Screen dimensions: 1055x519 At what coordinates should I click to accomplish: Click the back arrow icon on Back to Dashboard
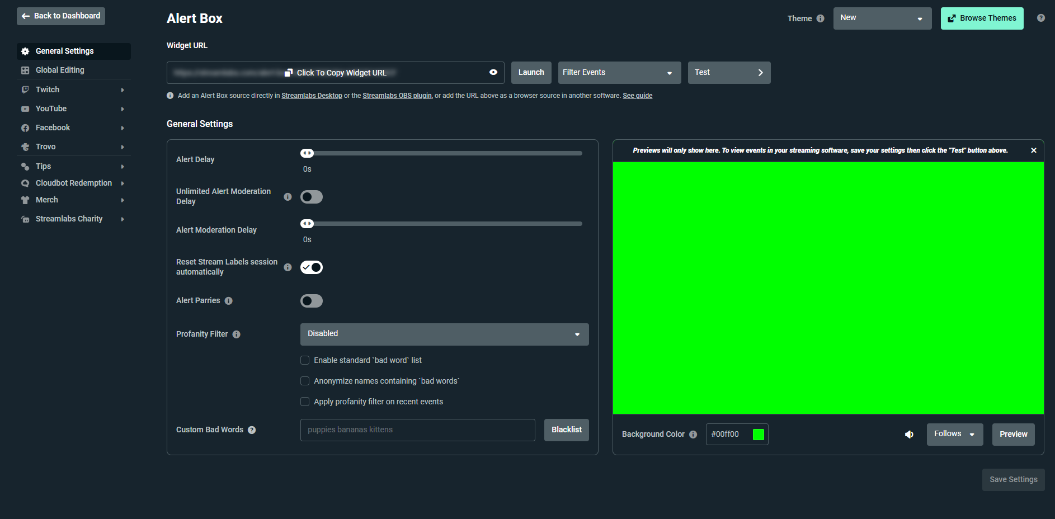(26, 16)
